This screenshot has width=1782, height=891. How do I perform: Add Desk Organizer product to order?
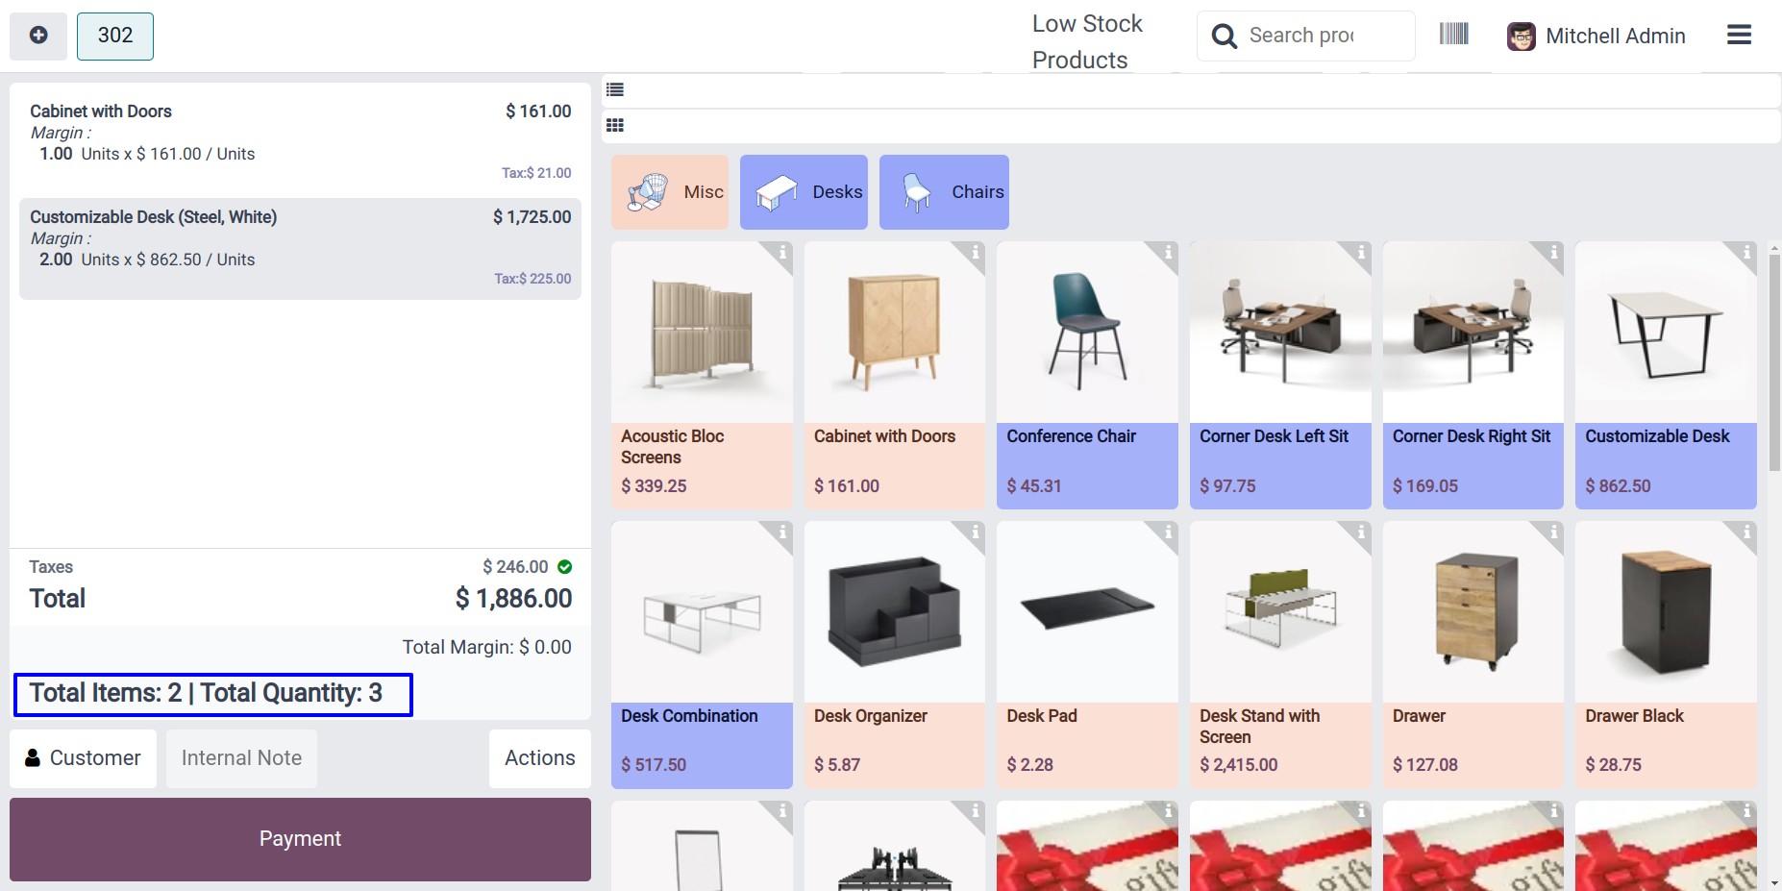click(895, 655)
